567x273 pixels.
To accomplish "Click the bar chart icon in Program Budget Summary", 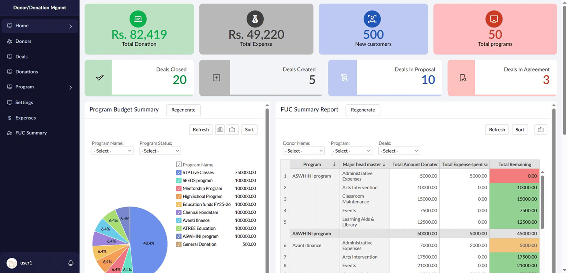I will (x=220, y=129).
